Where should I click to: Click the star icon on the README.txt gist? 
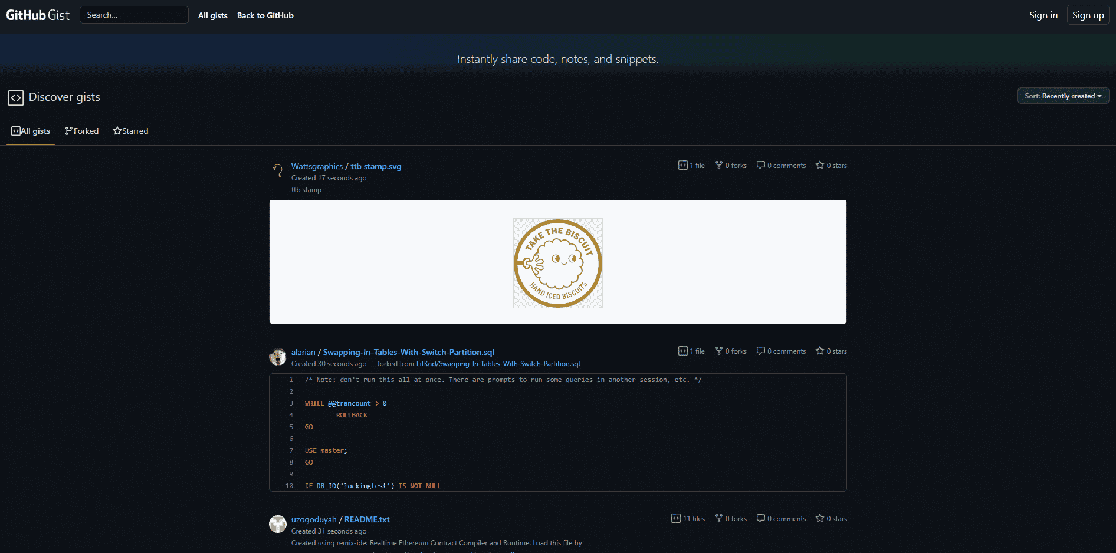pyautogui.click(x=819, y=519)
